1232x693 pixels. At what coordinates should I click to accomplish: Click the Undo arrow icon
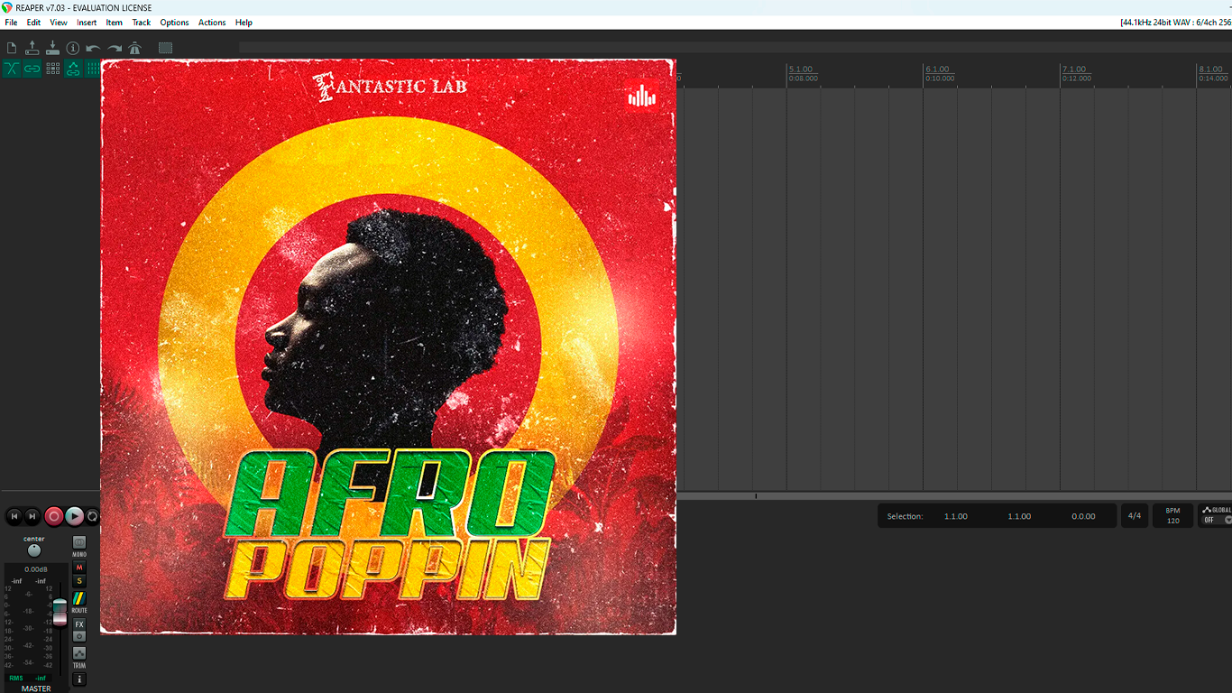93,48
